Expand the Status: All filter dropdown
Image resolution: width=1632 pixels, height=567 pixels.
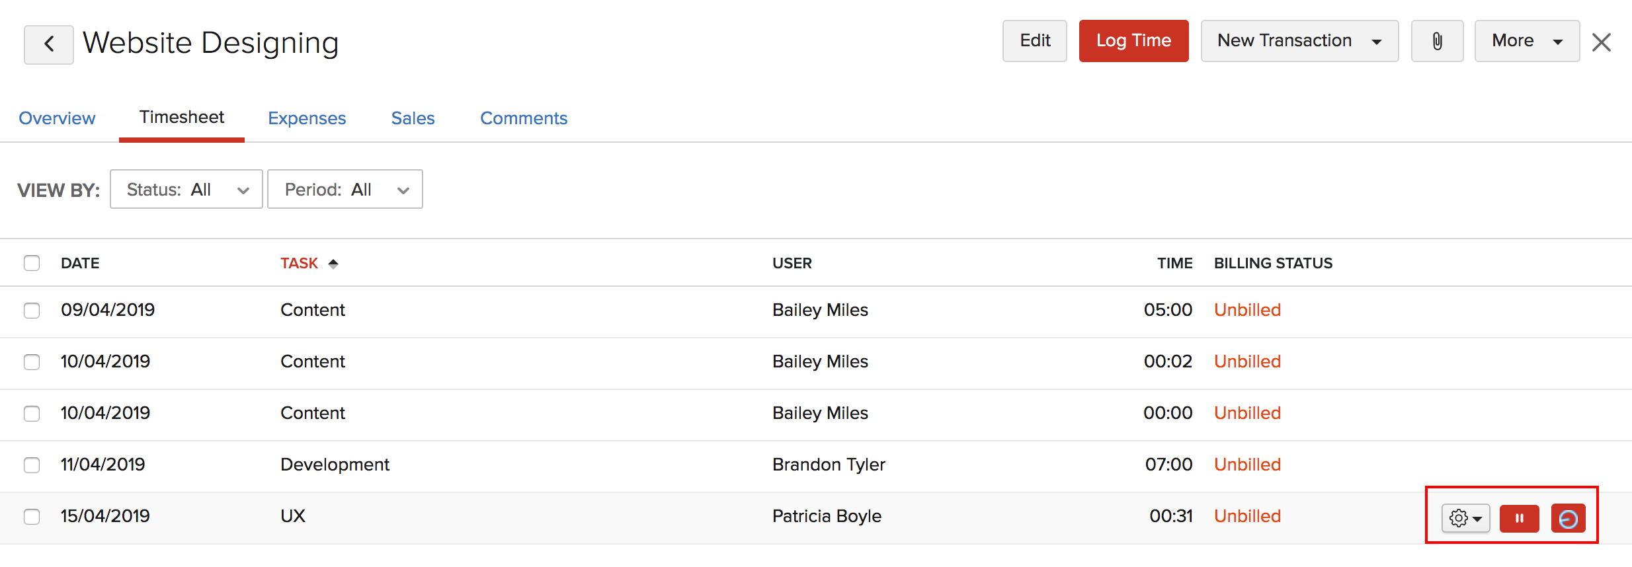click(x=186, y=190)
